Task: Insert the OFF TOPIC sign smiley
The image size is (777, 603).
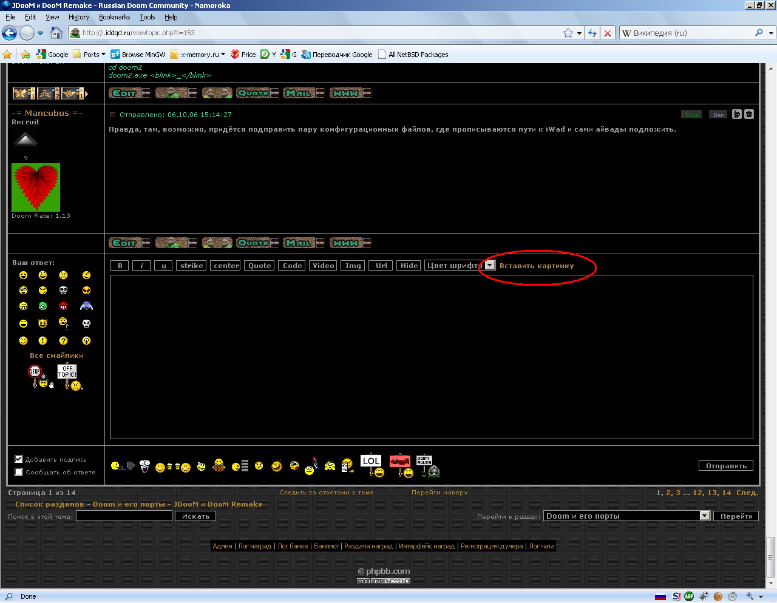Action: [68, 376]
